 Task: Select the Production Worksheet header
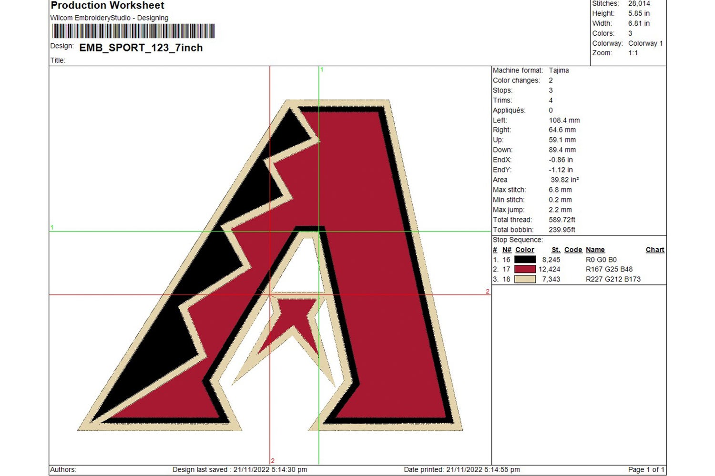(107, 6)
